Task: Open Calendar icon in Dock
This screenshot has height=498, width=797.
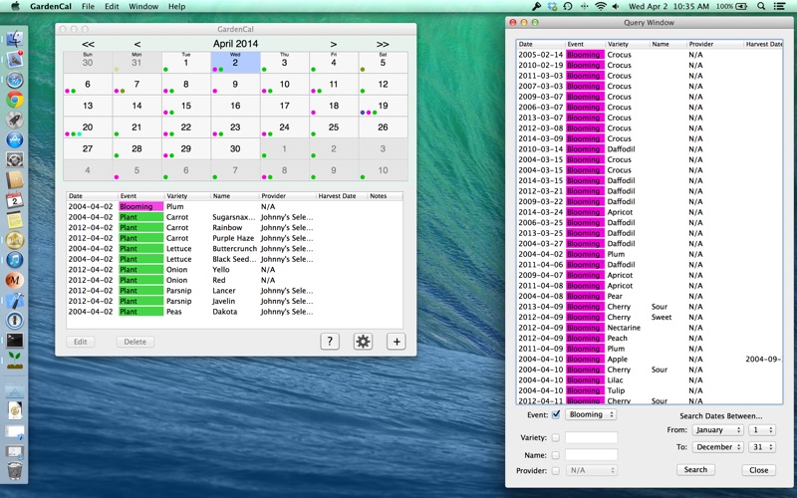Action: (15, 200)
